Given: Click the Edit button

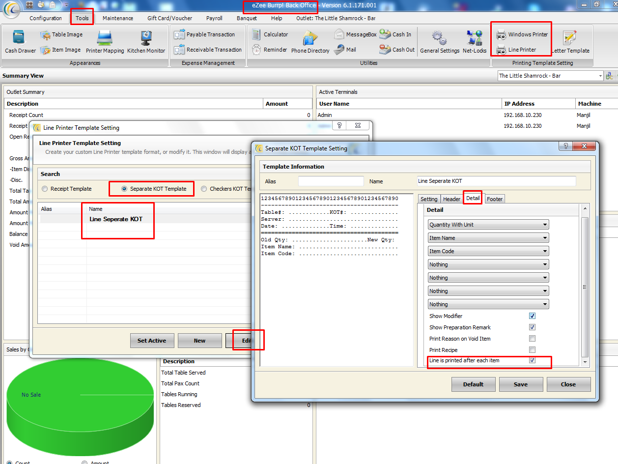Looking at the screenshot, I should coord(238,341).
